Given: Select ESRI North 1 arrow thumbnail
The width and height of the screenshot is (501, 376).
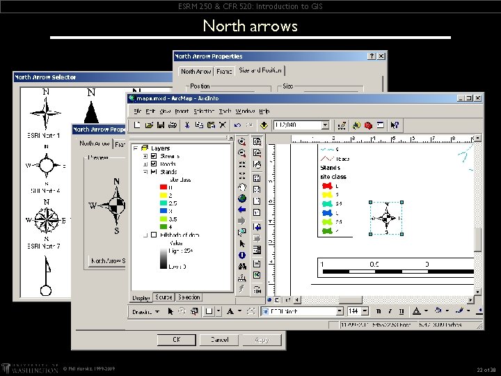Looking at the screenshot, I should [46, 113].
